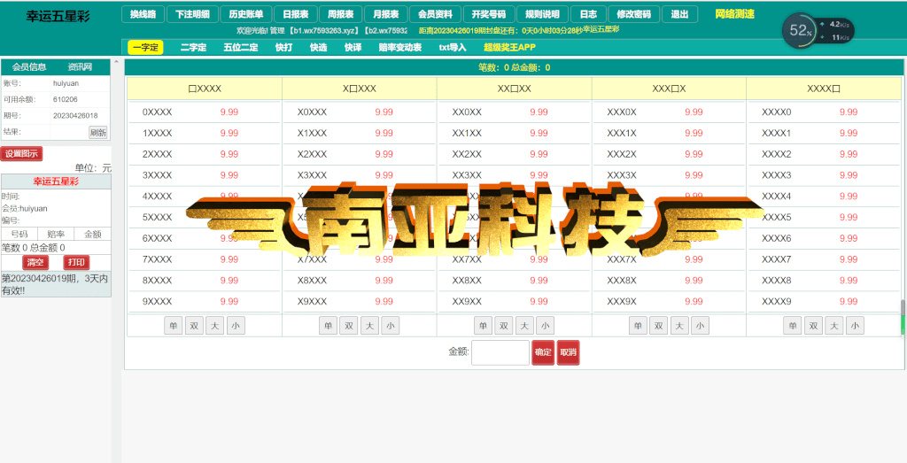Open 周报表 report
Viewport: 907px width, 463px height.
click(x=341, y=14)
